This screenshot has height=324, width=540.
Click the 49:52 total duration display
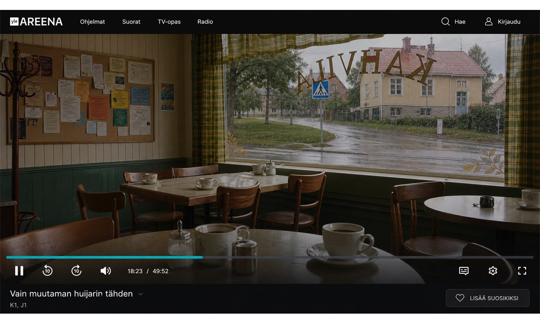click(161, 271)
